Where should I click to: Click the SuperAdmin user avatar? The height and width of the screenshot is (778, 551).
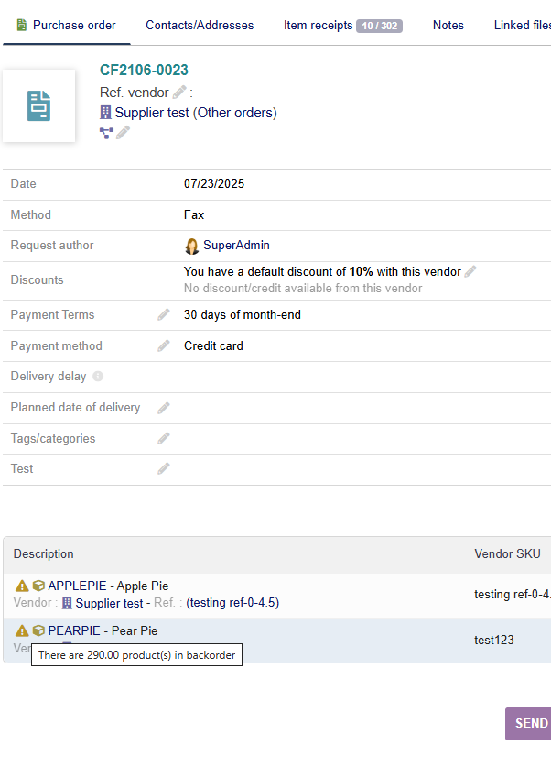pyautogui.click(x=192, y=246)
